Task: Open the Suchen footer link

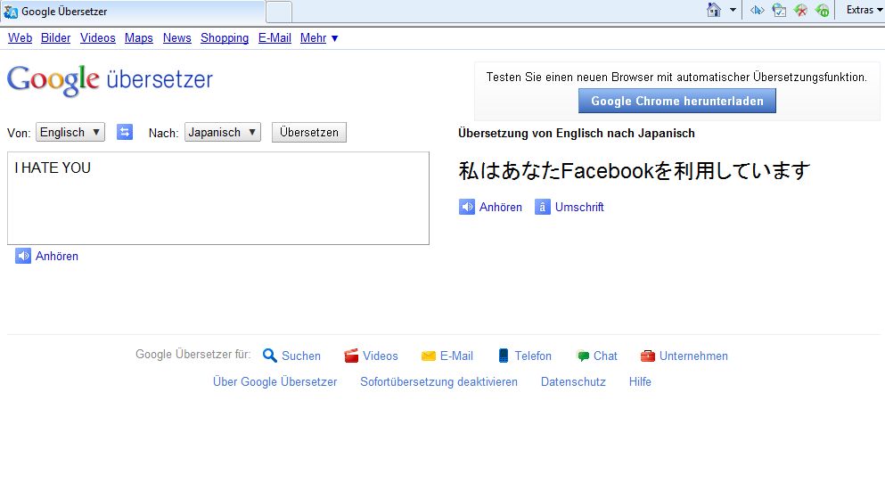Action: [x=301, y=356]
